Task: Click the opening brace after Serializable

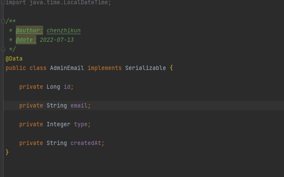Action: (x=171, y=68)
